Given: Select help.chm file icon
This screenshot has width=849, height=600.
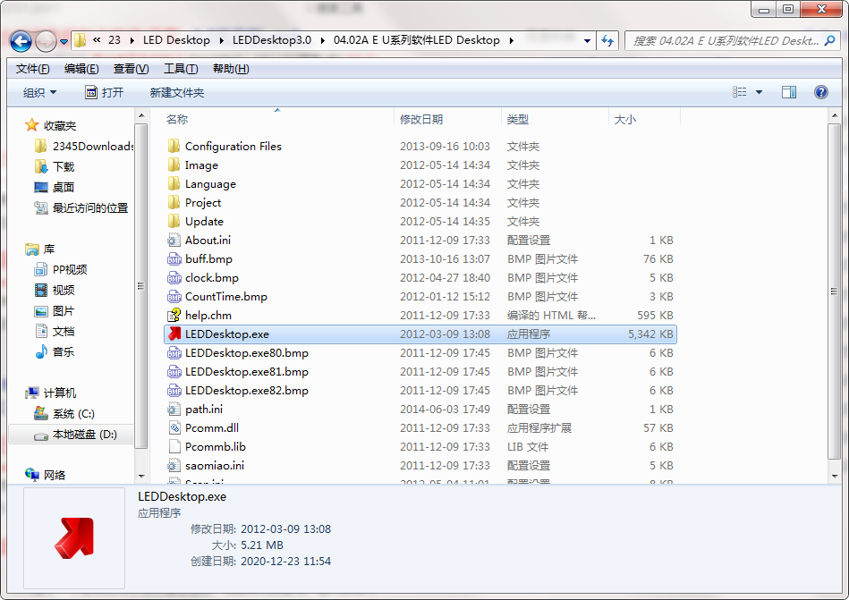Looking at the screenshot, I should 174,316.
